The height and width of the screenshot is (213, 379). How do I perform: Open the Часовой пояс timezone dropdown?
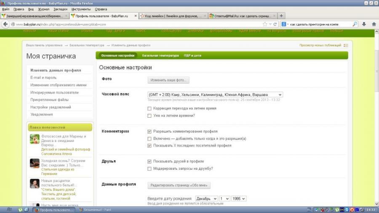(215, 95)
